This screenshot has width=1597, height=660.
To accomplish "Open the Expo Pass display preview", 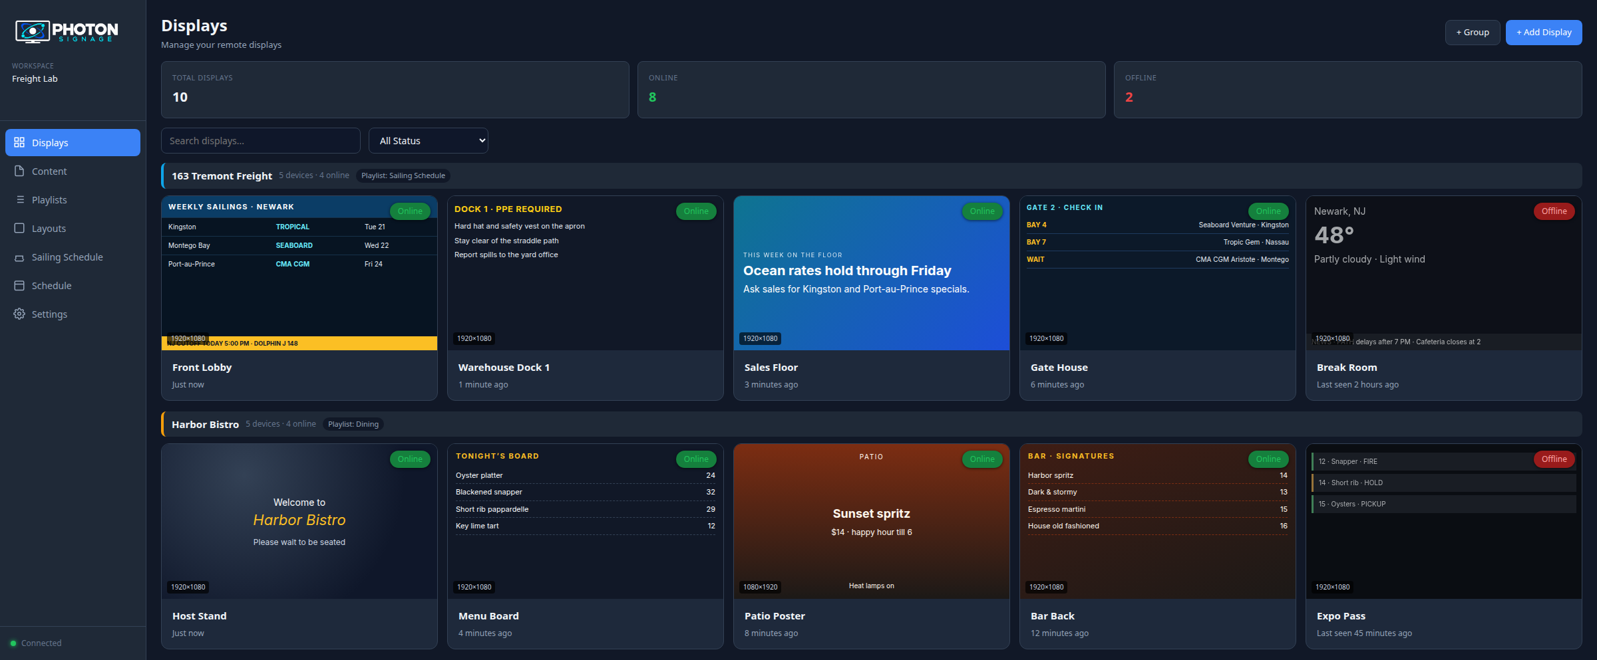I will tap(1444, 522).
